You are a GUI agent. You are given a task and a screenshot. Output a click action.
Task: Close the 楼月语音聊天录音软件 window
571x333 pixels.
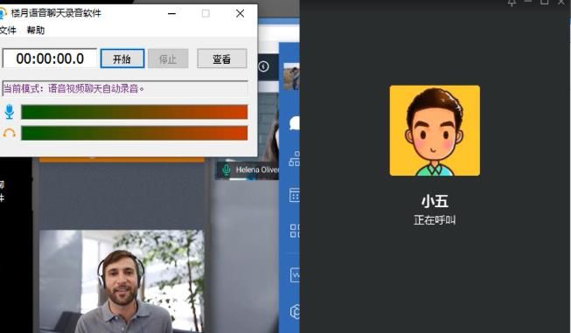pyautogui.click(x=240, y=13)
